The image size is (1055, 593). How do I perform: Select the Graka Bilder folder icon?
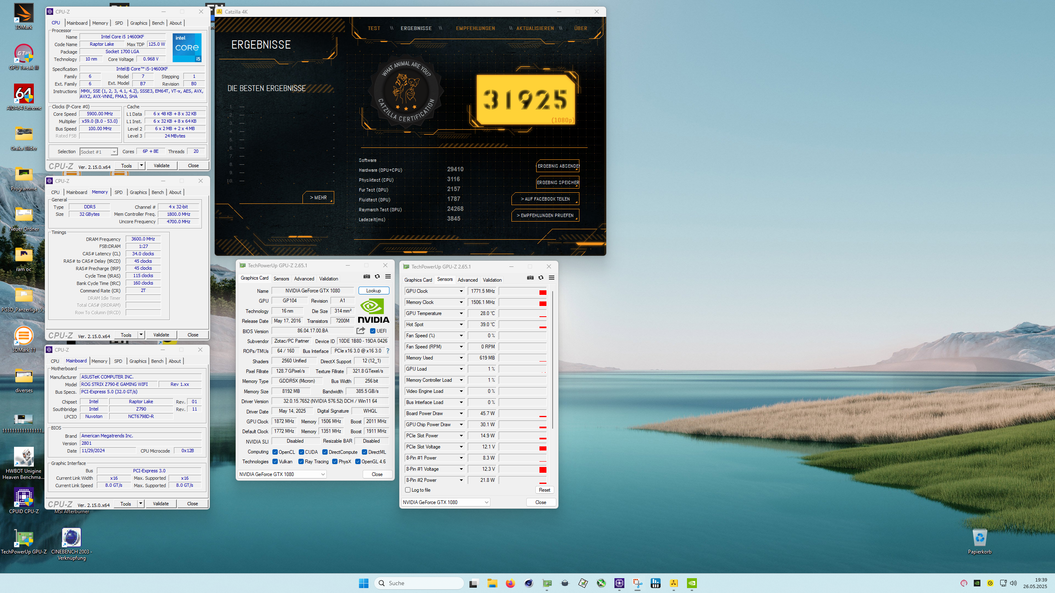[x=24, y=138]
